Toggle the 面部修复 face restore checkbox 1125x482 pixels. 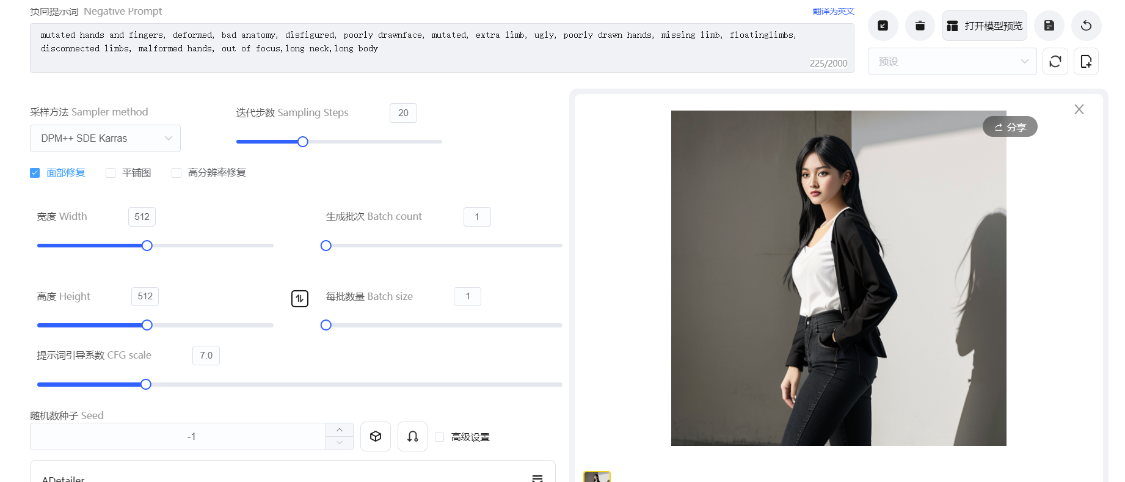(x=35, y=173)
